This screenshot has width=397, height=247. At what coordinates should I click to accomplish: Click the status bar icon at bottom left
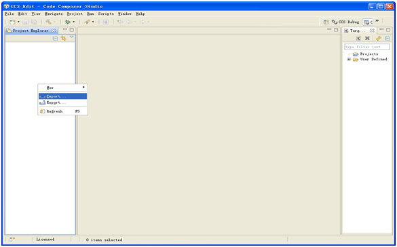coord(12,240)
